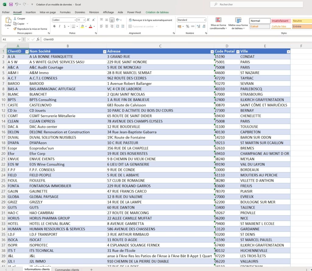Viewport: 312px width, 271px height.
Task: Center text horizontally icon
Action: [x=107, y=26]
